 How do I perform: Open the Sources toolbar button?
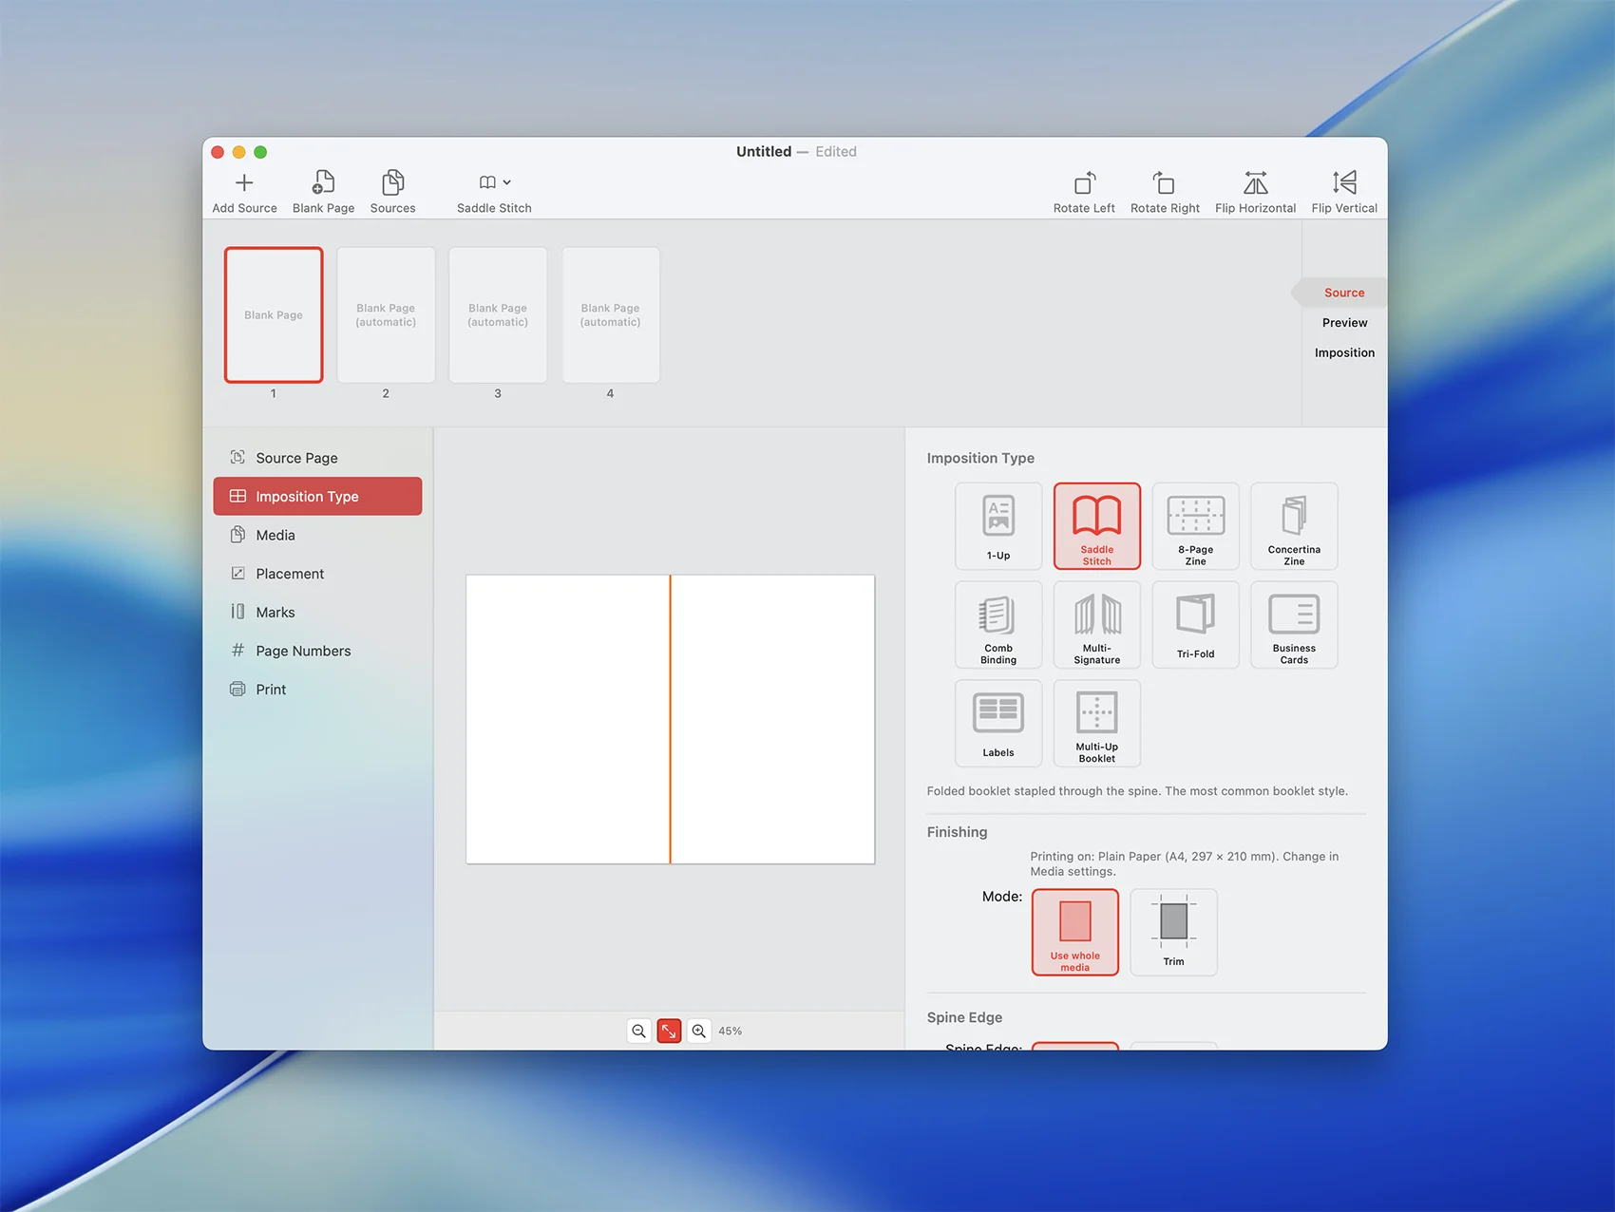[392, 183]
